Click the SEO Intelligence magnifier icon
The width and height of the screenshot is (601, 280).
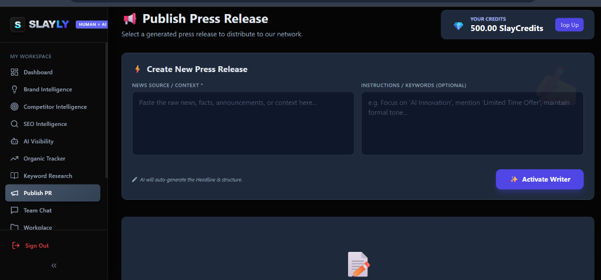[15, 124]
